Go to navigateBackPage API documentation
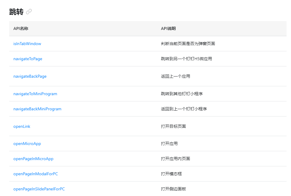 coord(30,76)
